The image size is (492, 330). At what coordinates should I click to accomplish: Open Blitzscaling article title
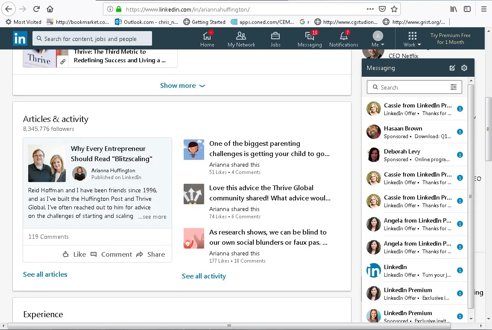(111, 154)
